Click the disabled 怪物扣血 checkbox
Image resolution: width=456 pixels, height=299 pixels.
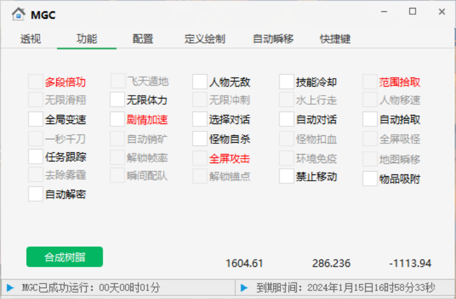click(286, 139)
